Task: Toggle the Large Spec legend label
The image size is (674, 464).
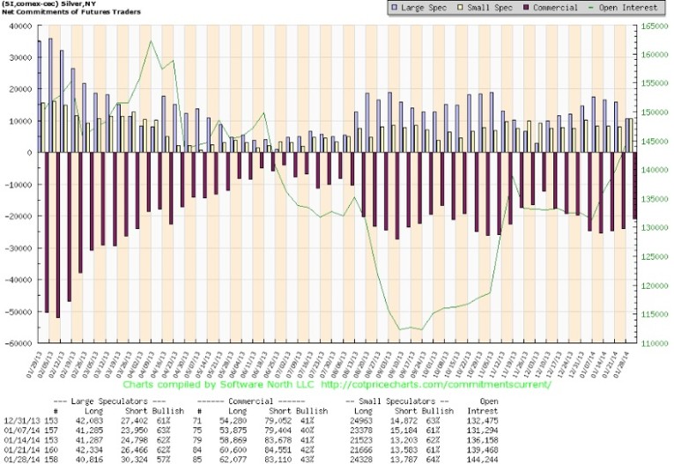Action: pos(423,9)
